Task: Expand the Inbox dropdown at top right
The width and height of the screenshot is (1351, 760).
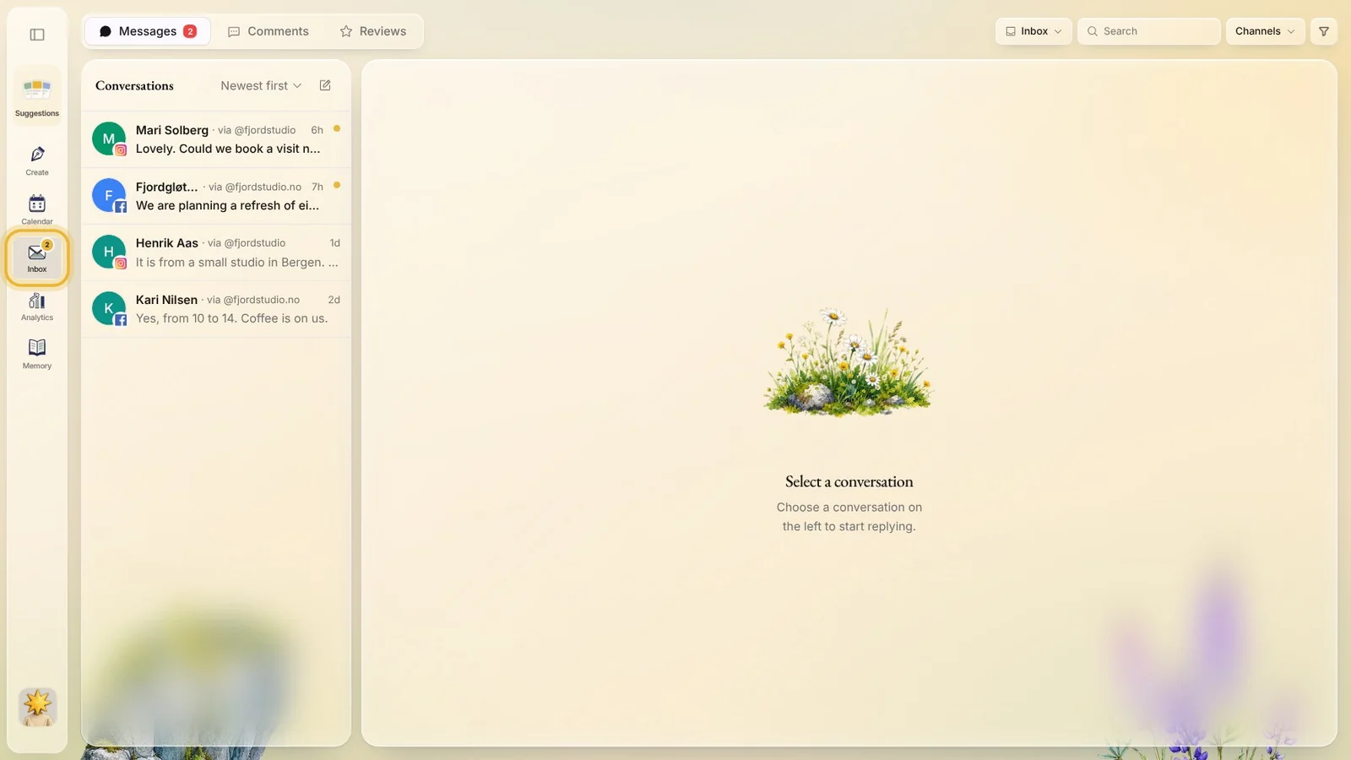Action: pyautogui.click(x=1034, y=31)
